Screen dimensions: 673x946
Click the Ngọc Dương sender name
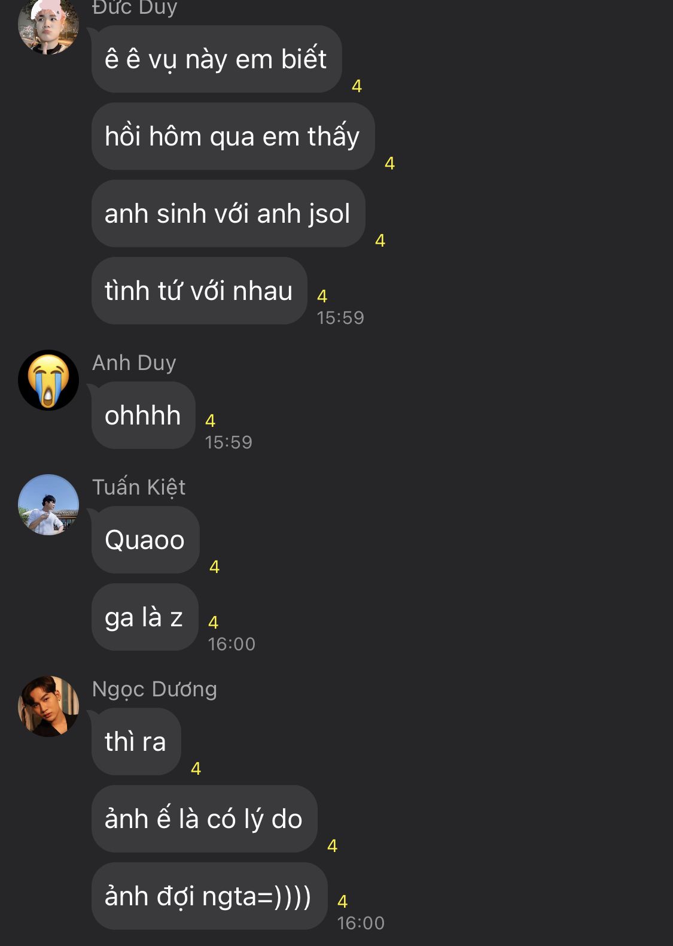(x=154, y=689)
